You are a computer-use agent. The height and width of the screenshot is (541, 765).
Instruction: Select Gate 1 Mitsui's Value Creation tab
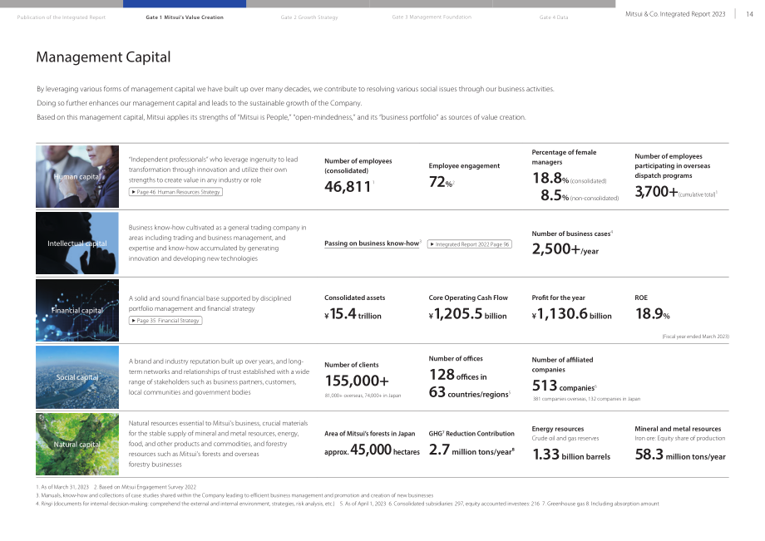[185, 17]
